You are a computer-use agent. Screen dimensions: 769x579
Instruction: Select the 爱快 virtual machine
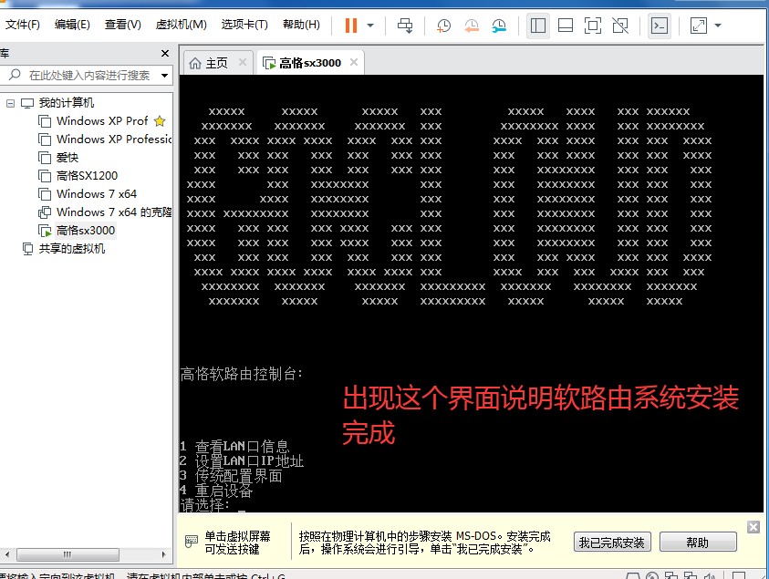click(x=68, y=158)
